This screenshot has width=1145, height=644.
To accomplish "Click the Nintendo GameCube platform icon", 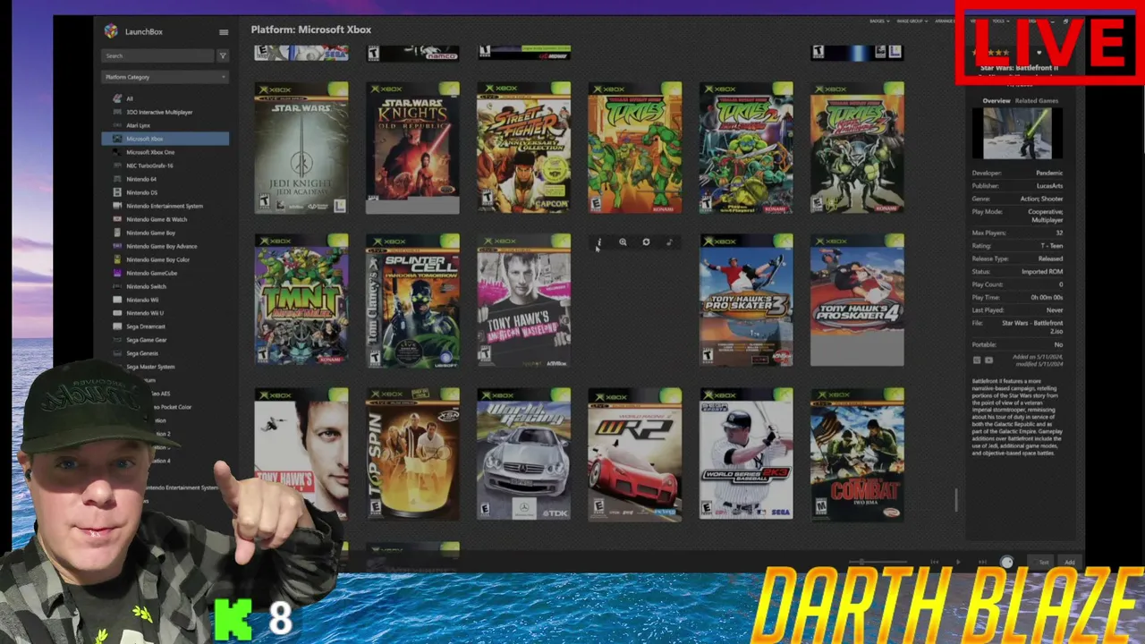I will (117, 273).
